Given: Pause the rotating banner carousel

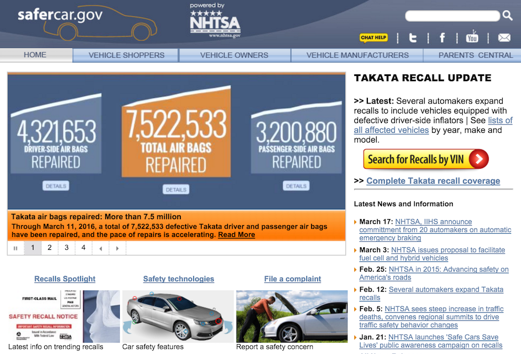Looking at the screenshot, I should [16, 248].
